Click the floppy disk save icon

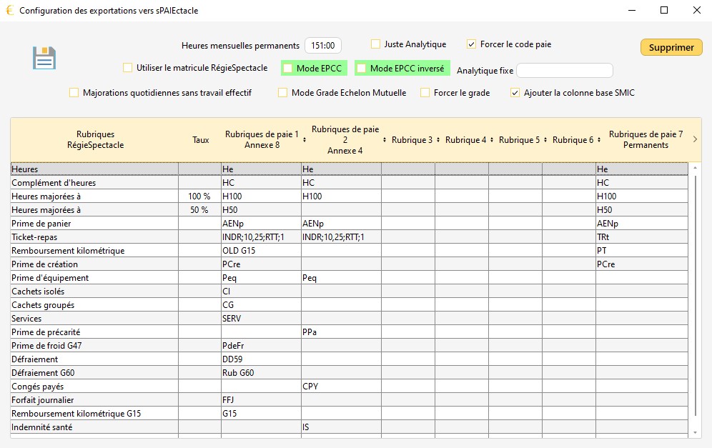44,58
